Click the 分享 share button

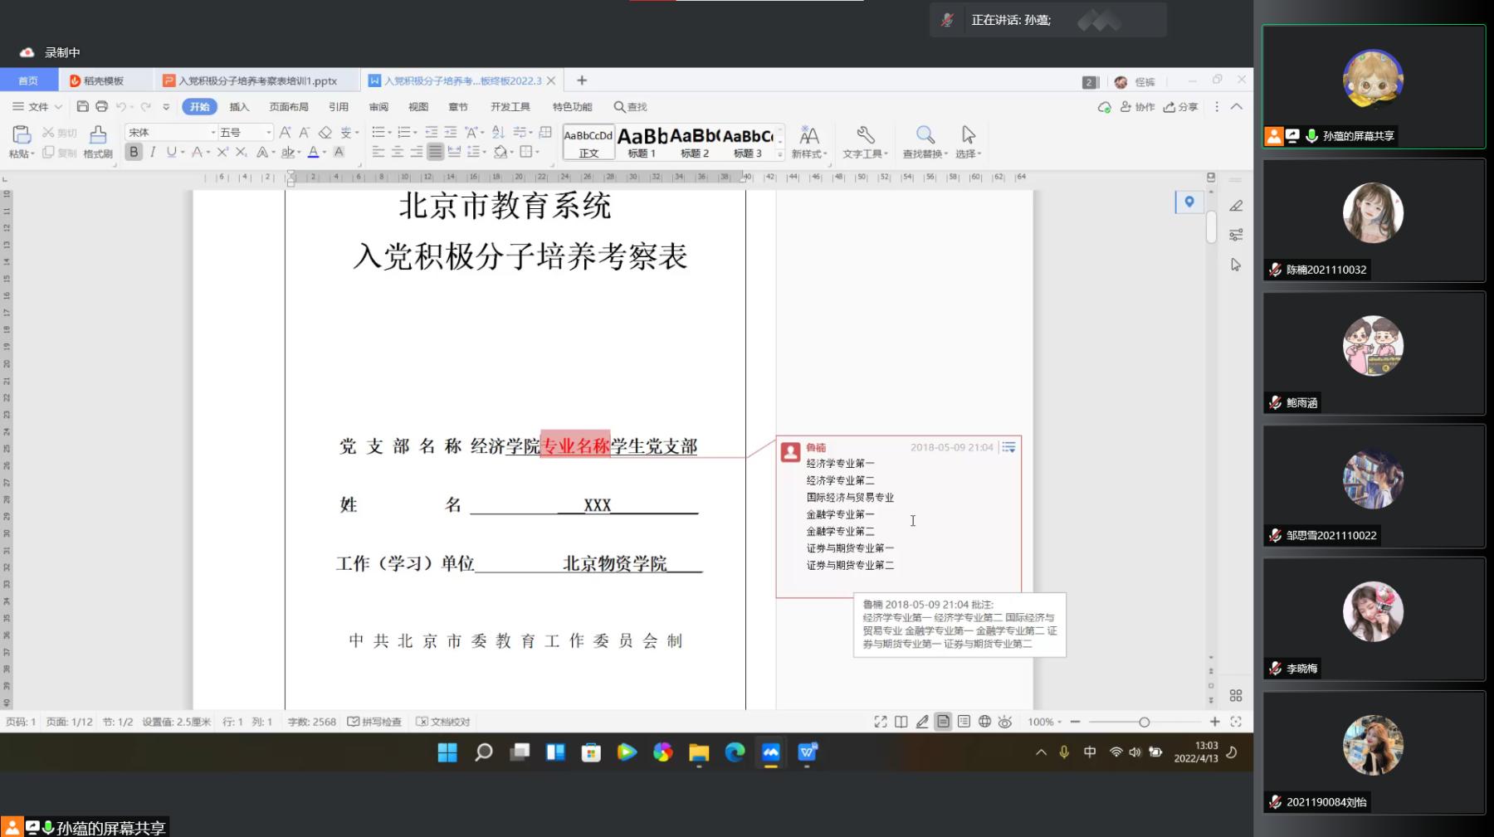tap(1180, 106)
